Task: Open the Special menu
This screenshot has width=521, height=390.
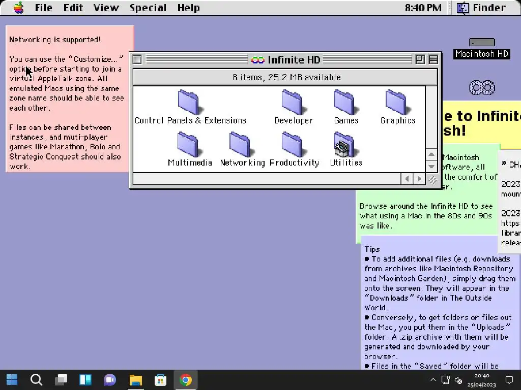Action: coord(148,8)
